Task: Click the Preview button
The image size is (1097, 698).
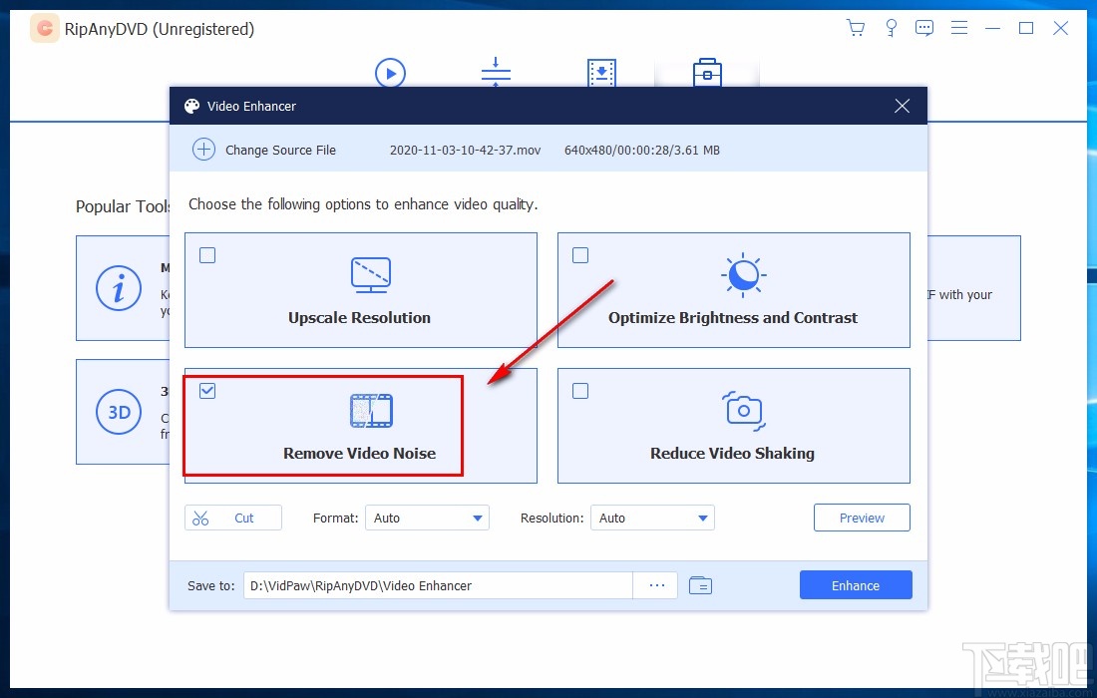Action: (x=862, y=518)
